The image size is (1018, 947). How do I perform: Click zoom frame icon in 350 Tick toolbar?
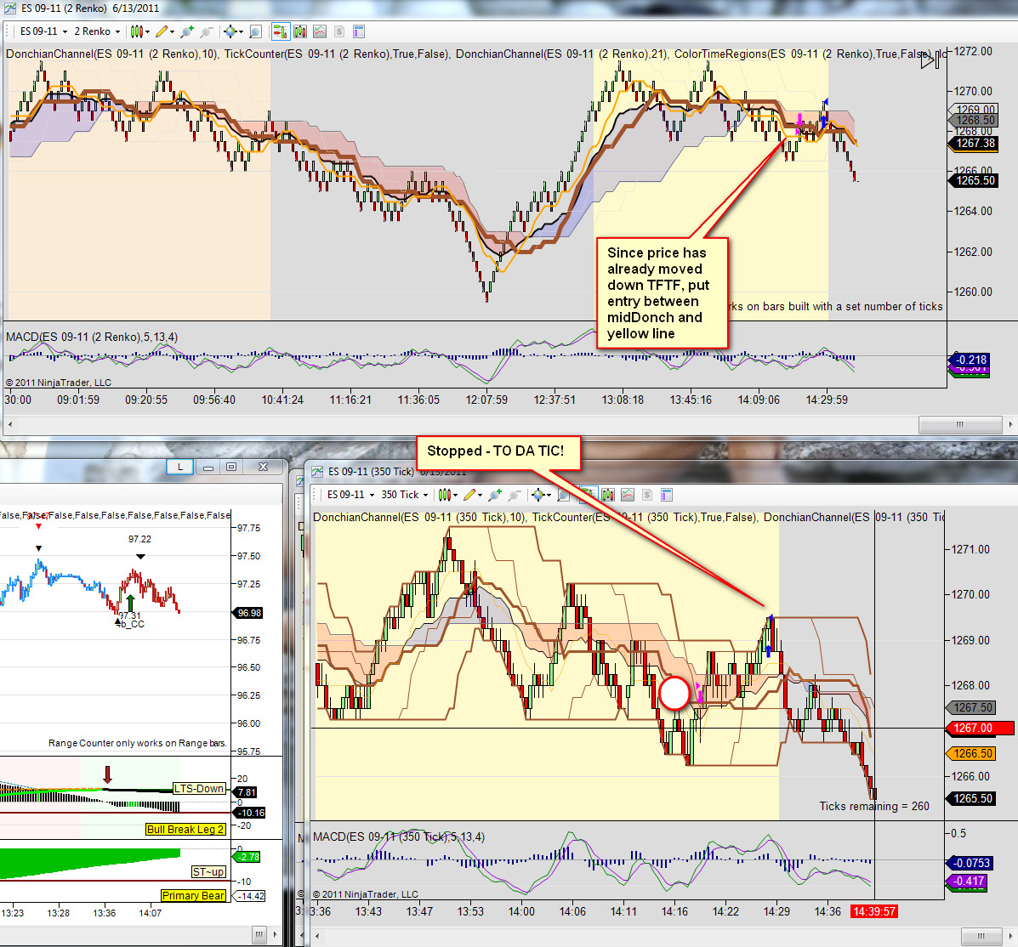click(x=564, y=495)
